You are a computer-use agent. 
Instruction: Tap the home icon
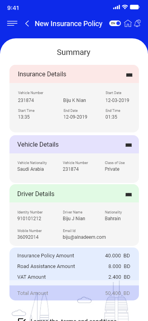(128, 24)
